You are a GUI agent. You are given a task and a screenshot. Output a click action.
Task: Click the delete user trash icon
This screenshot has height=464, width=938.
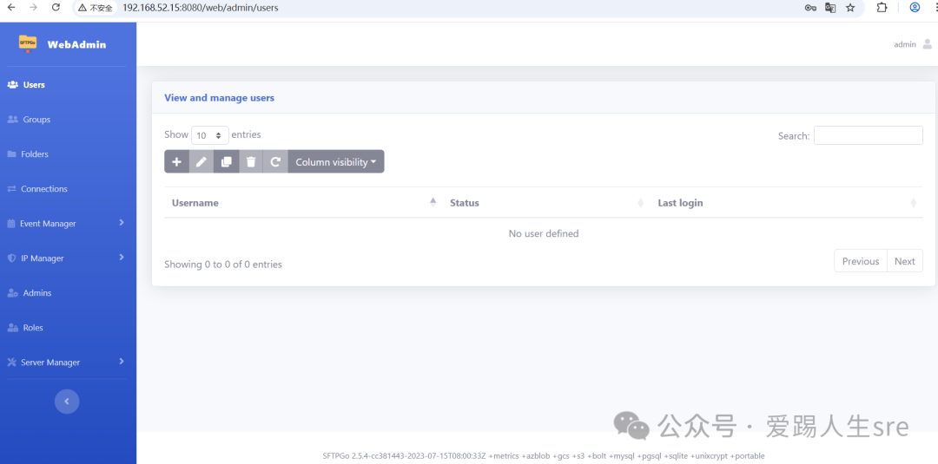[251, 162]
